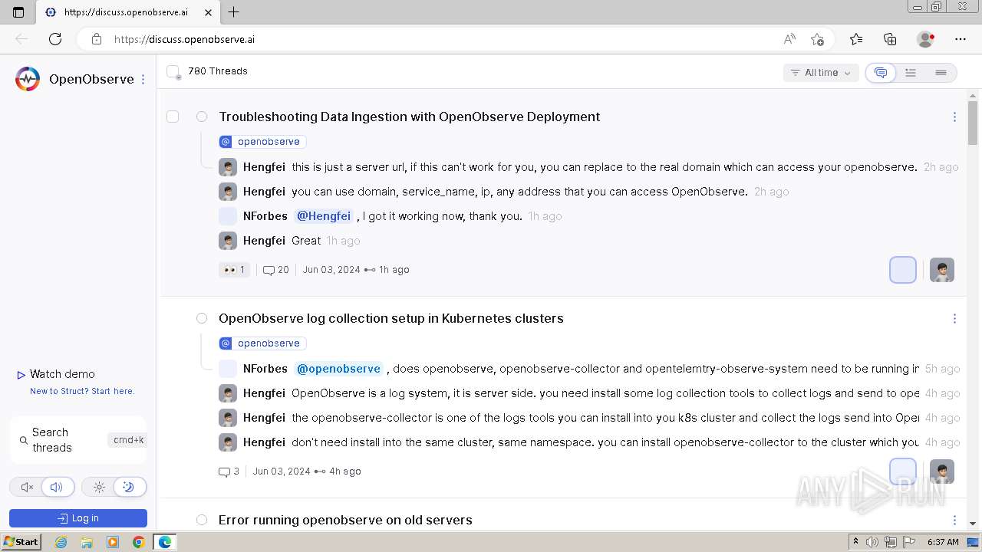Add this page to favorites star icon
The width and height of the screenshot is (982, 552).
point(817,39)
